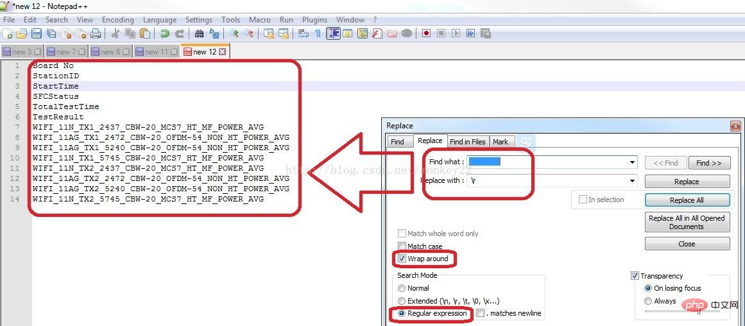Click the Save file floppy icon
Viewport: 745px width, 326px height.
pos(37,34)
